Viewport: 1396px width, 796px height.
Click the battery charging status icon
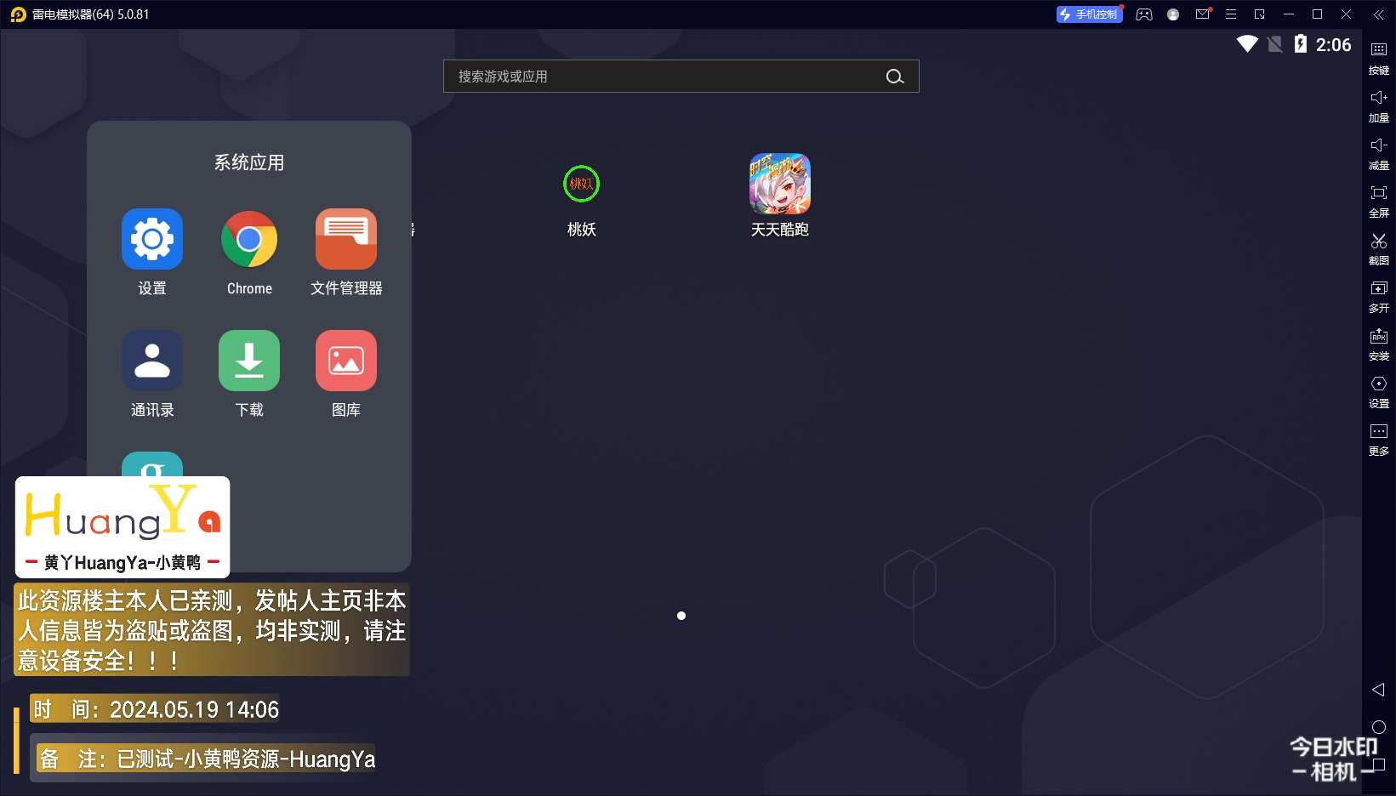click(1301, 44)
